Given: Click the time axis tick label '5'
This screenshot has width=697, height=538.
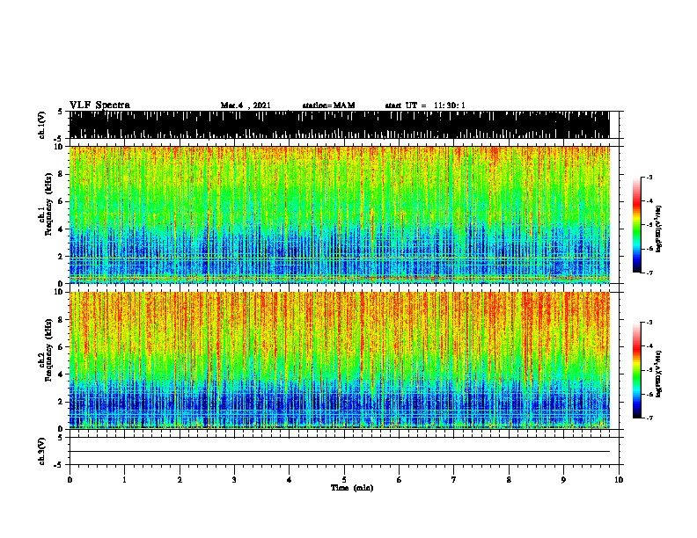Looking at the screenshot, I should 344,480.
